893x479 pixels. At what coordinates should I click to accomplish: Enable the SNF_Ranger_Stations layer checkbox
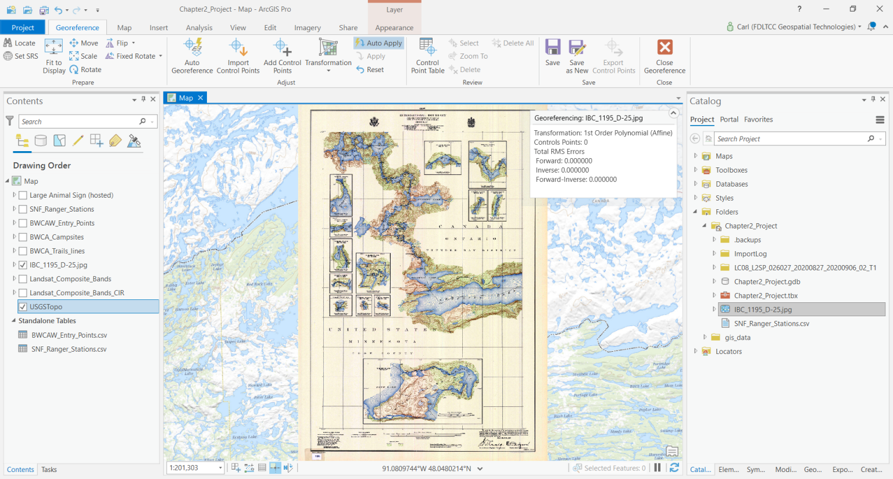pos(23,209)
